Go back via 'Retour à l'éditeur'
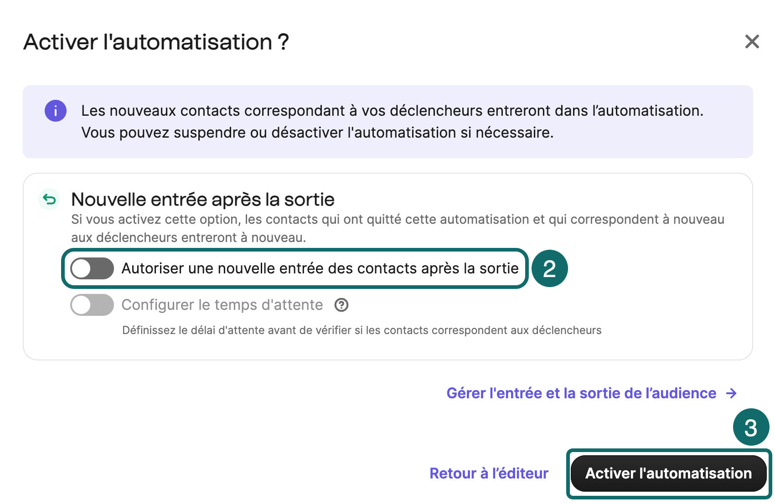Image resolution: width=775 pixels, height=504 pixels. coord(489,473)
